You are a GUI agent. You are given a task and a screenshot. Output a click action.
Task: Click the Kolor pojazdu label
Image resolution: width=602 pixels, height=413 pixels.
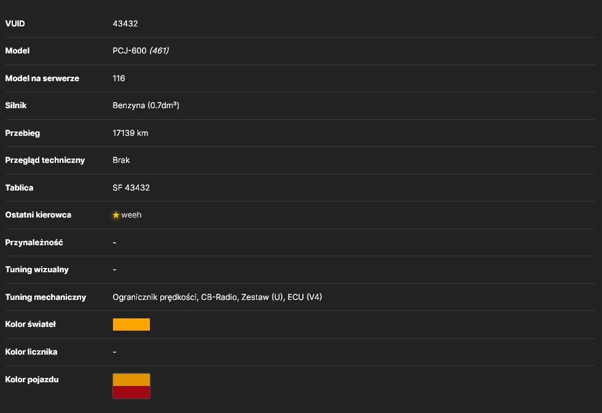(x=32, y=380)
